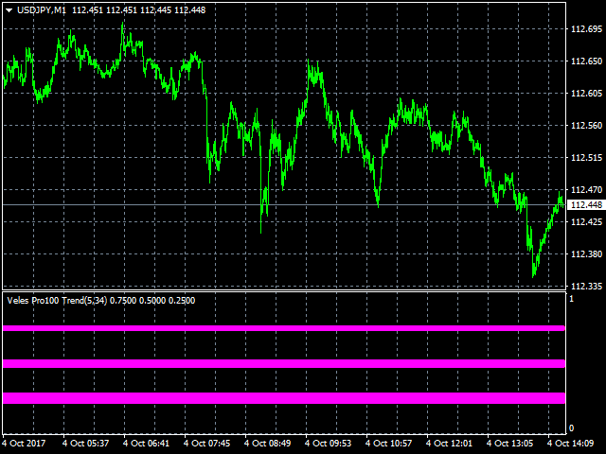The height and width of the screenshot is (454, 606).
Task: Select the bottom magenta indicator line
Action: point(284,398)
